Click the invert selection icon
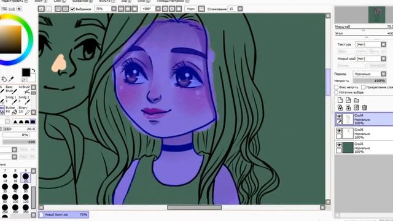This screenshot has height=221, width=393. (x=65, y=9)
